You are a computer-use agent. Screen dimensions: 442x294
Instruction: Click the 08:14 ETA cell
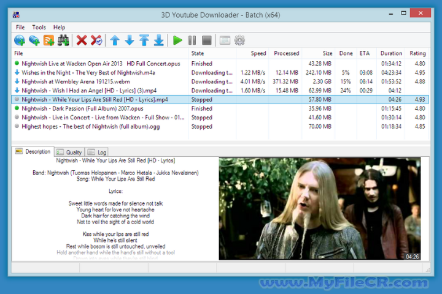coord(366,81)
